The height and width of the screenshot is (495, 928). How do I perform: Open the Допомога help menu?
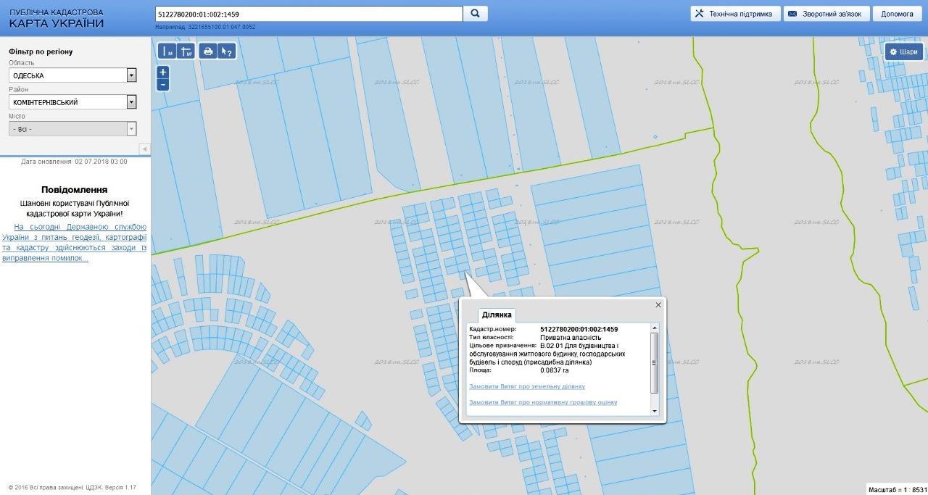point(897,14)
